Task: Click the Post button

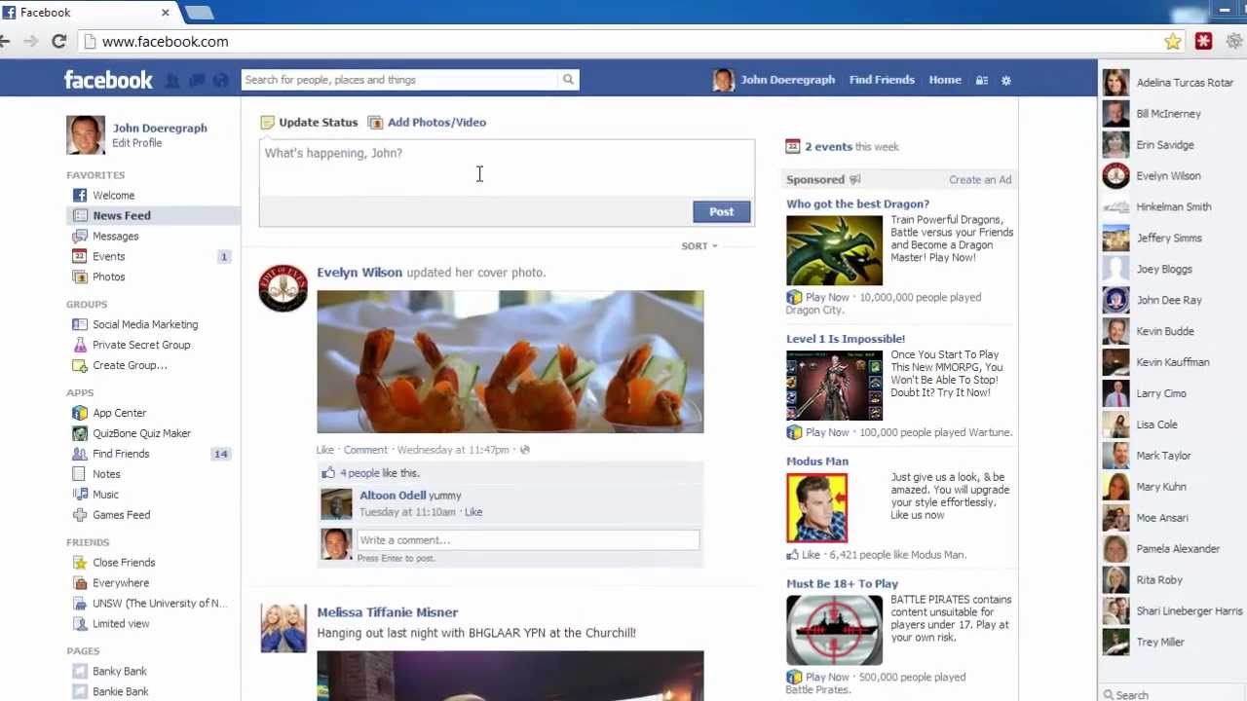Action: pyautogui.click(x=722, y=211)
